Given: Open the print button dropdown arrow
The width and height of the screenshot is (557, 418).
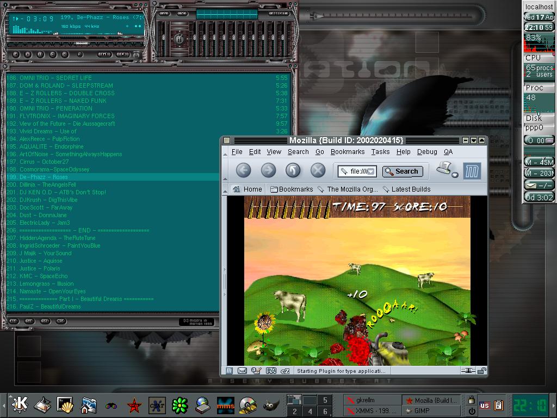Looking at the screenshot, I should point(455,175).
